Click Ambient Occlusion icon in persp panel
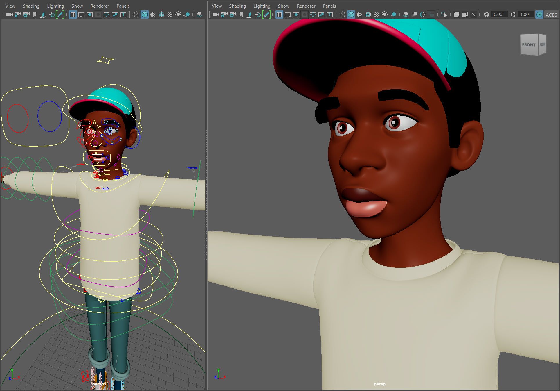This screenshot has width=560, height=391. 406,15
